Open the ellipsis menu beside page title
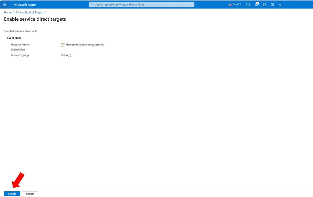The image size is (313, 197). tap(72, 19)
